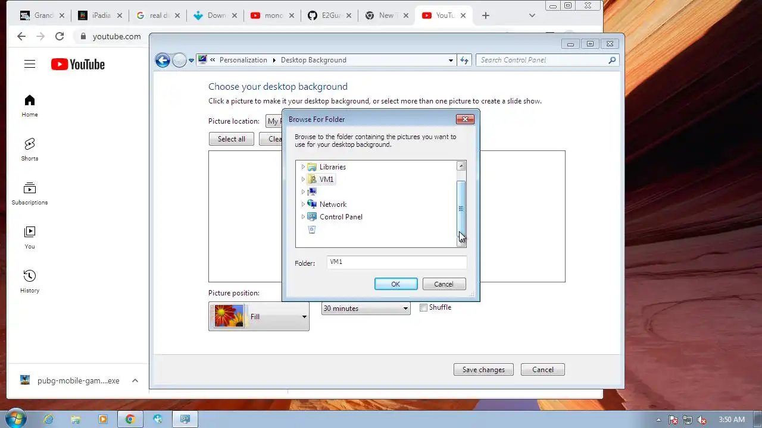
Task: Click Save changes button
Action: point(483,370)
